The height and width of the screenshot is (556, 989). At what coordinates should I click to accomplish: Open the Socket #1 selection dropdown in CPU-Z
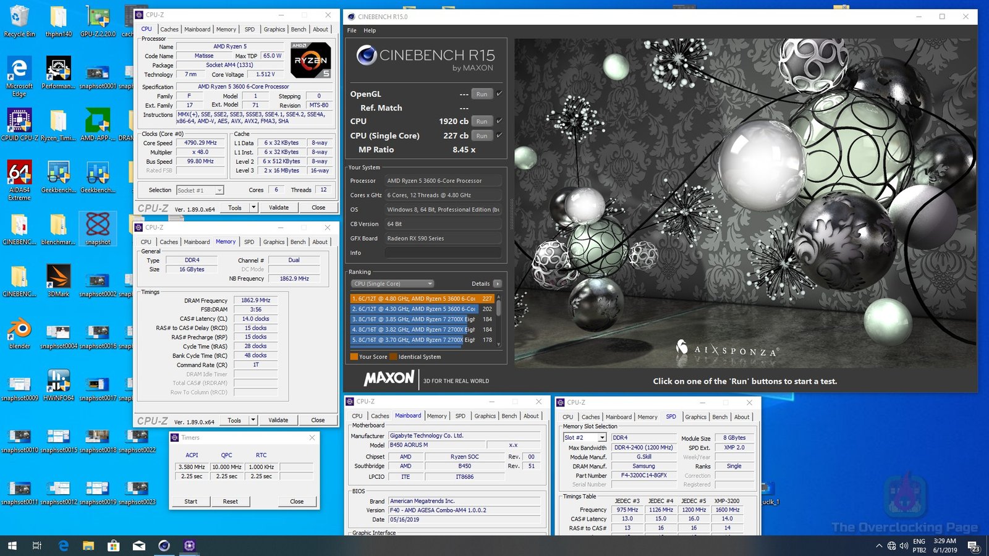pos(220,190)
